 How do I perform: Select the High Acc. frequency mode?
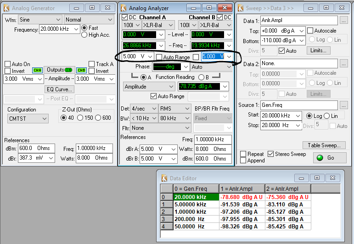(84, 35)
